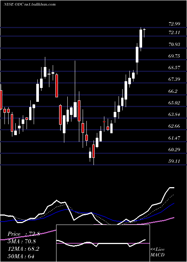The height and width of the screenshot is (262, 187).
Task: Click the Price : 72.8 readout
Action: (24, 234)
